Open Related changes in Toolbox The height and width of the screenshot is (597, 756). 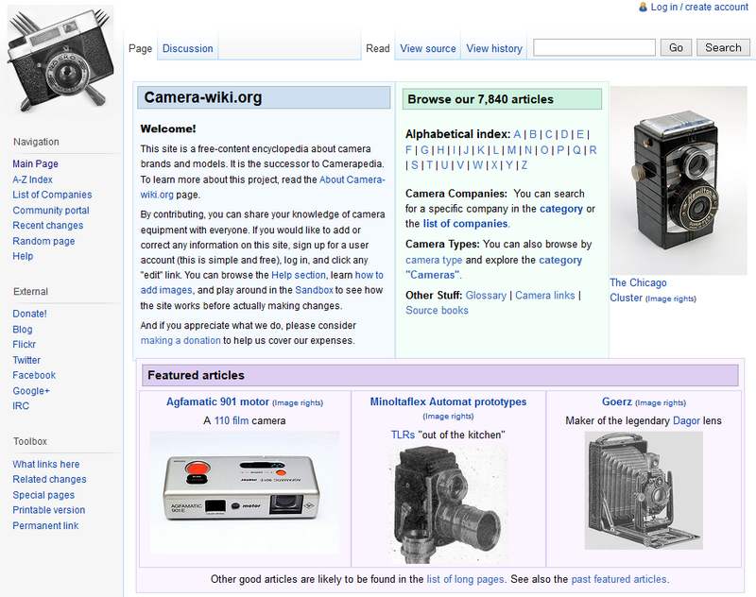[49, 480]
